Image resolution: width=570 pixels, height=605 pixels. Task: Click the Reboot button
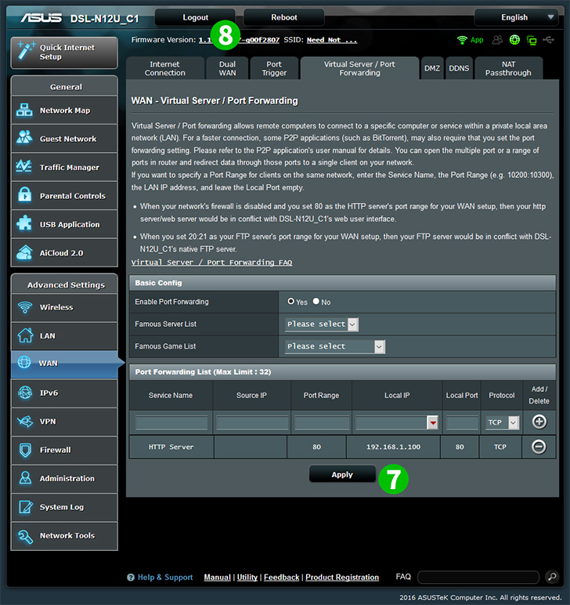click(x=283, y=17)
